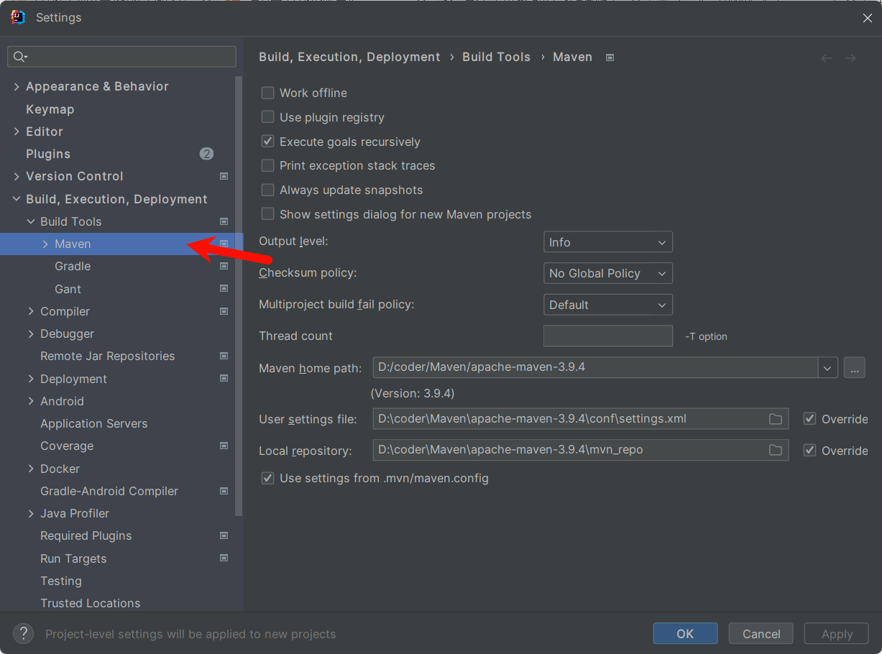The width and height of the screenshot is (882, 654).
Task: Click the forward navigation arrow
Action: 850,57
